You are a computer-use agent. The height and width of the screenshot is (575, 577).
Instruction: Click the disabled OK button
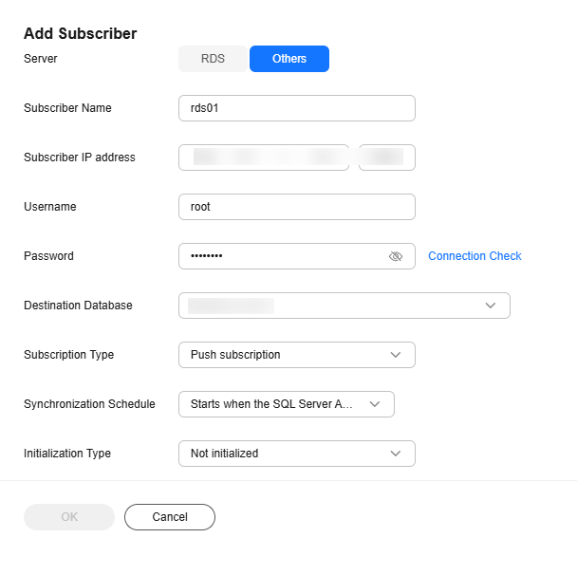[69, 517]
